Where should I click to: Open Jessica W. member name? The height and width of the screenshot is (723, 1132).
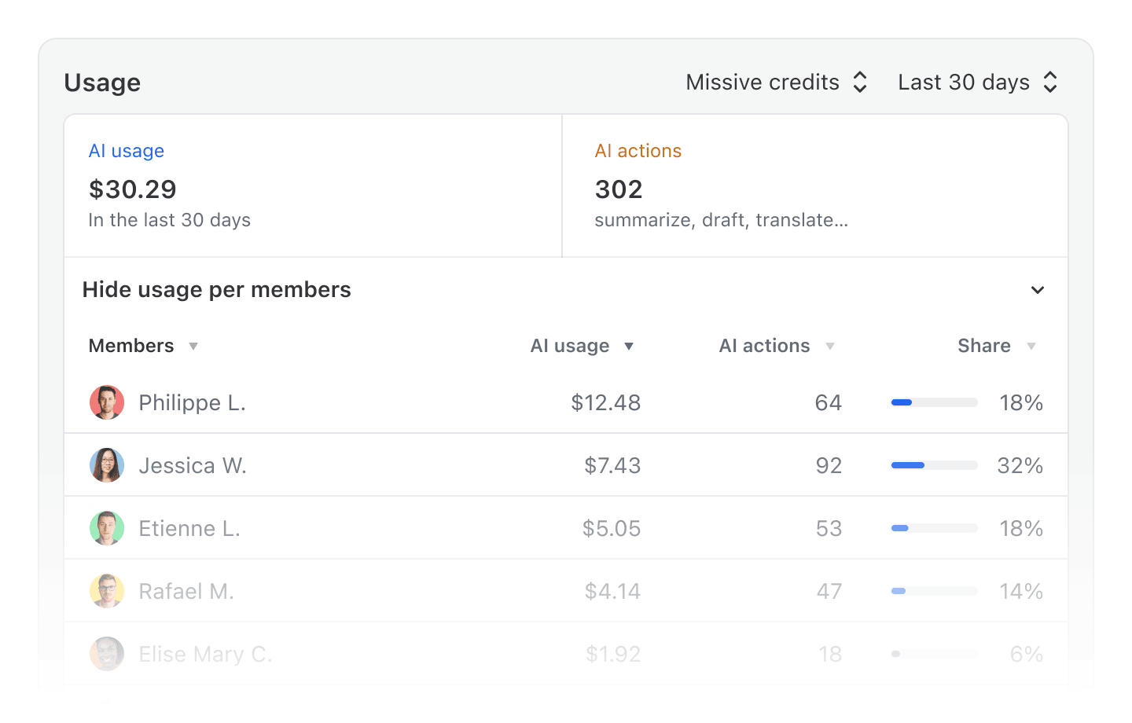[193, 466]
